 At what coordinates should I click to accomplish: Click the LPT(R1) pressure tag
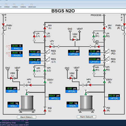95,62
